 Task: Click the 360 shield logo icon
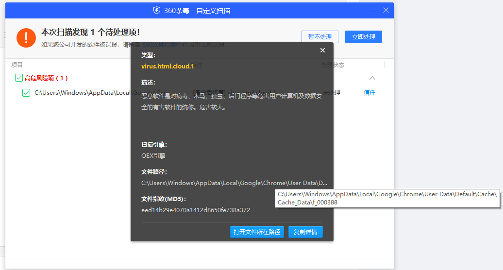click(156, 11)
